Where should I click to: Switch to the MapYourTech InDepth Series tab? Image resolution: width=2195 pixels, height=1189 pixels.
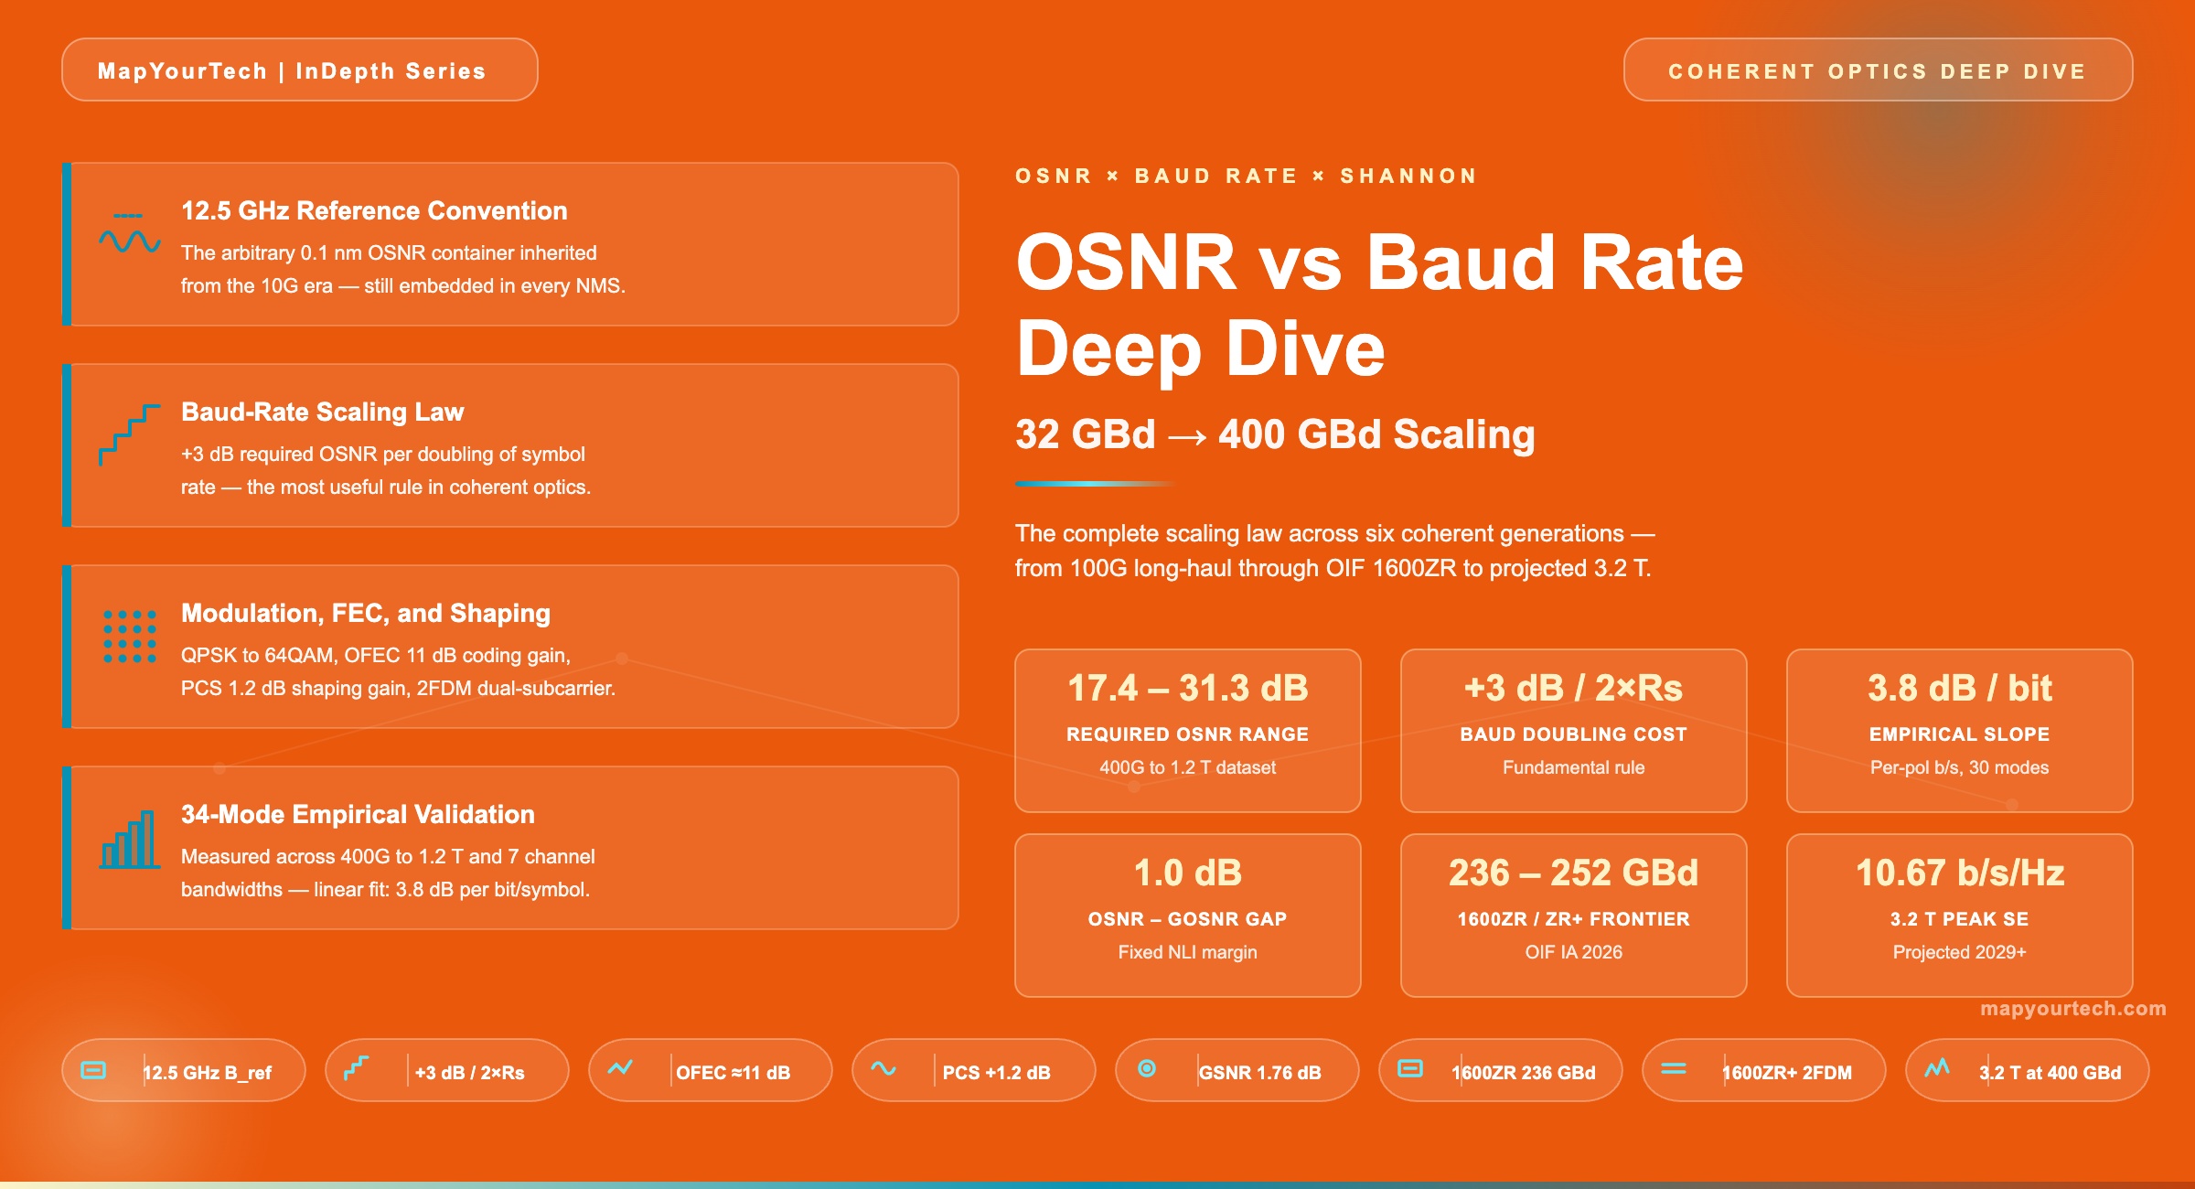coord(298,69)
